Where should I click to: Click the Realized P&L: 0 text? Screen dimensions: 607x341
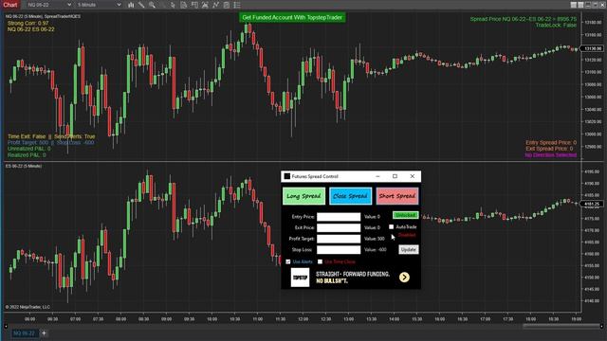coord(27,155)
